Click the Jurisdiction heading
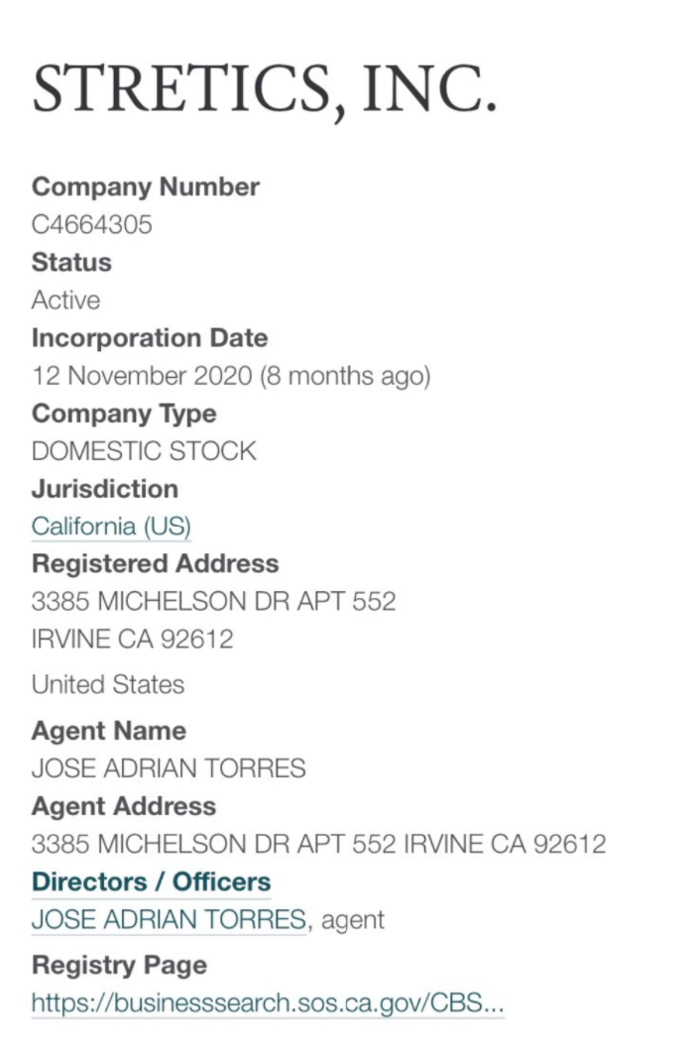This screenshot has width=694, height=1056. (x=105, y=489)
